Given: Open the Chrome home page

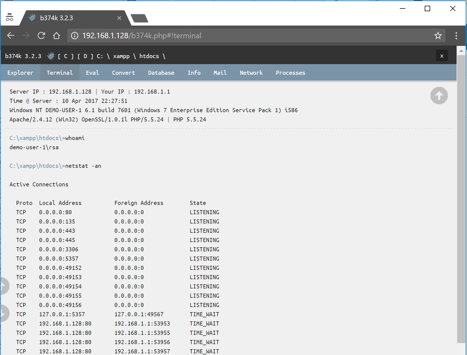Looking at the screenshot, I should point(56,35).
